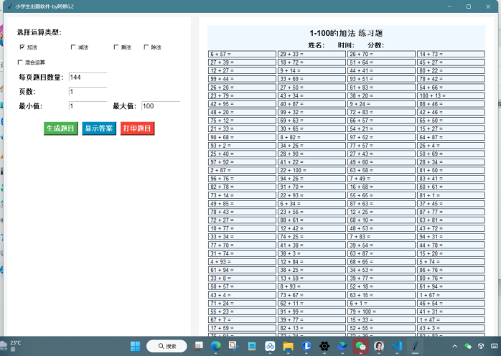Focus the 页数 page count field
The image size is (501, 356).
[x=88, y=92]
